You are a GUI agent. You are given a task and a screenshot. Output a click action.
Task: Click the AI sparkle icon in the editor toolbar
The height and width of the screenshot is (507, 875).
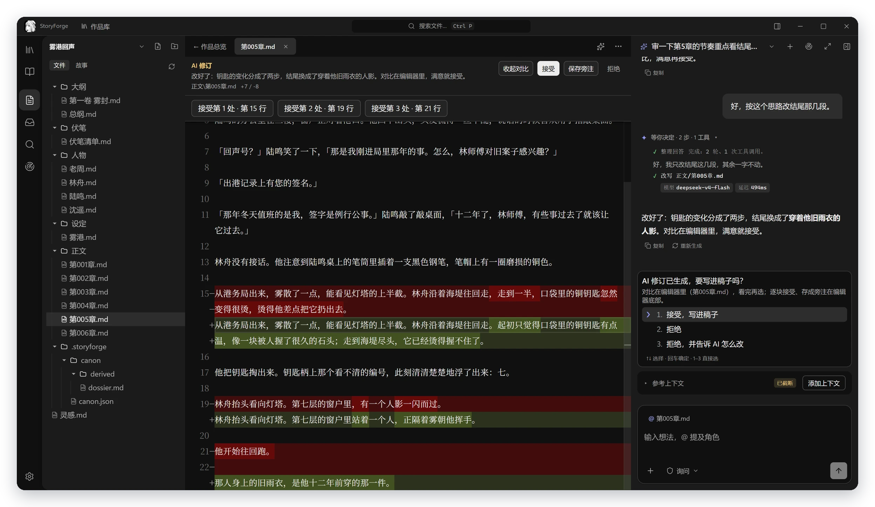[601, 46]
